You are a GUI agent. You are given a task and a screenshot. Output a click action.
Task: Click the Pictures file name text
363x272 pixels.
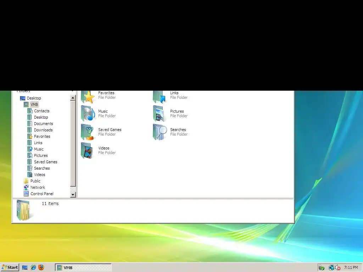click(x=177, y=111)
